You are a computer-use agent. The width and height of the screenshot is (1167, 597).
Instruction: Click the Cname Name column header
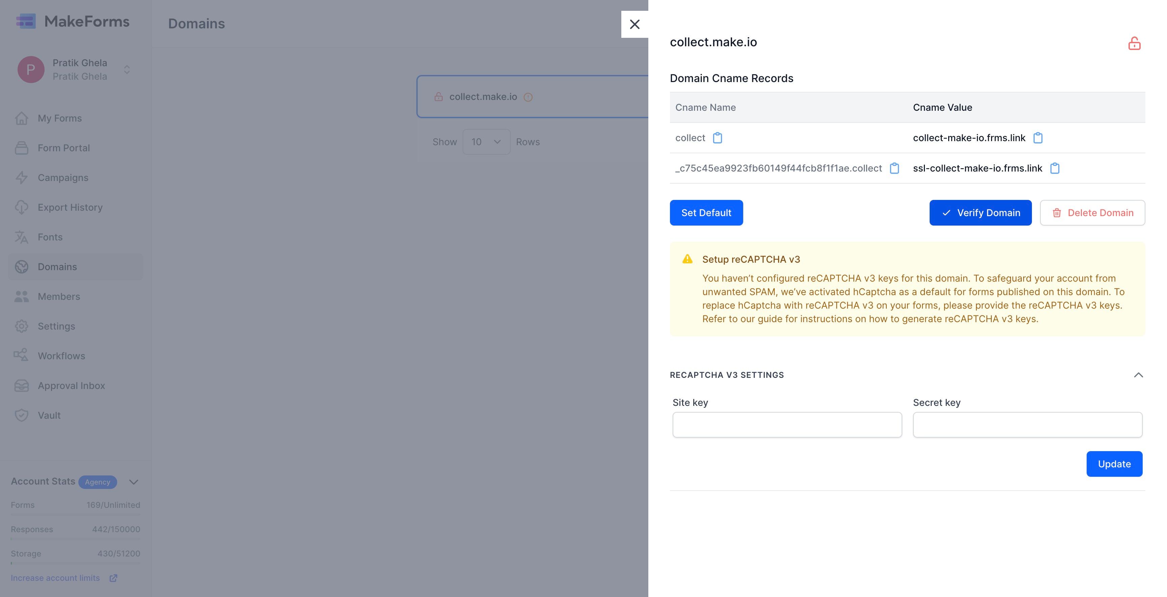pyautogui.click(x=705, y=107)
